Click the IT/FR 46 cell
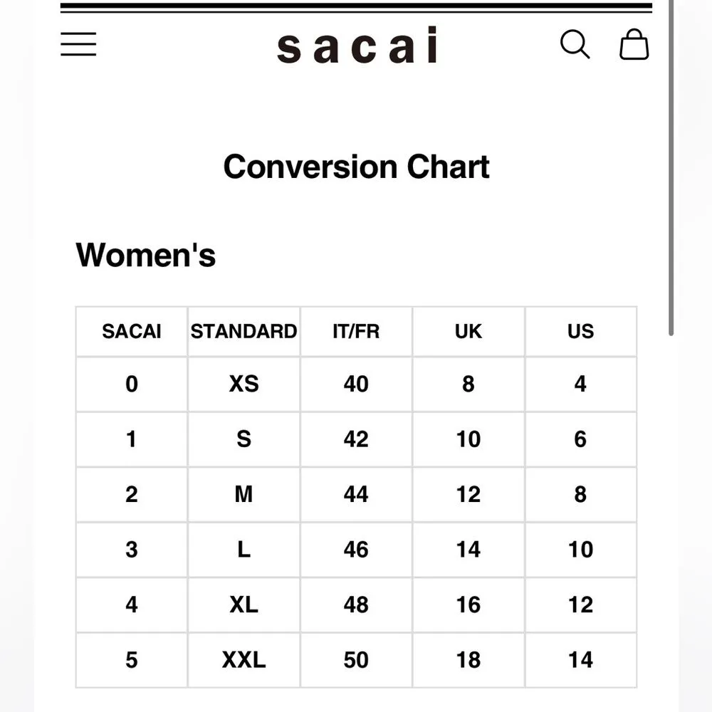 pos(356,550)
